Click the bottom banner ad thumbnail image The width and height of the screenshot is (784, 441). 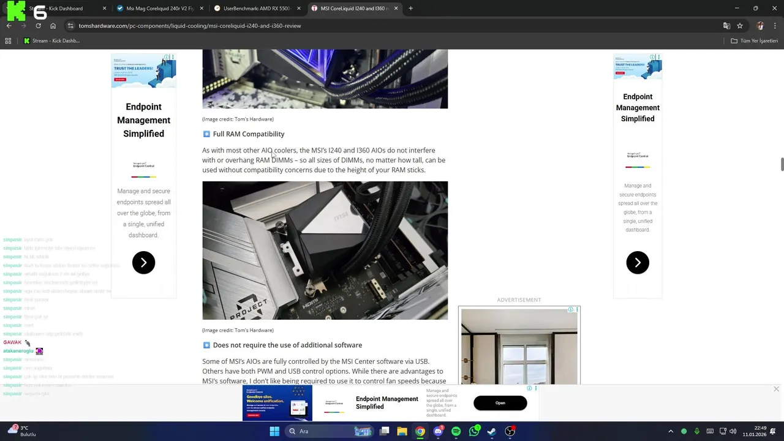[x=277, y=403]
